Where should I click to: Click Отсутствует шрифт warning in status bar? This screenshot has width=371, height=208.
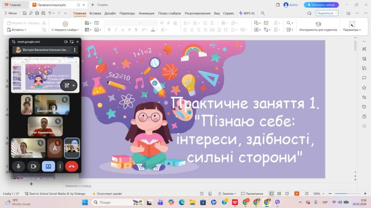[x=107, y=194]
